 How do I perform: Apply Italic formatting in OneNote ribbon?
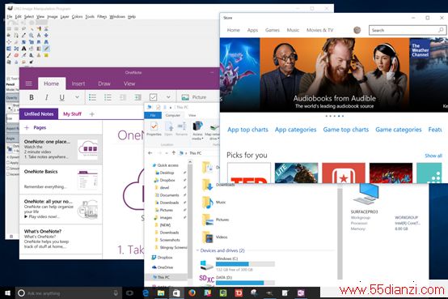[46, 97]
